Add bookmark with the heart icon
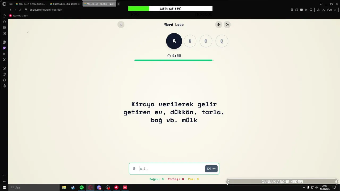Viewport: 340px width, 191px height. [311, 10]
